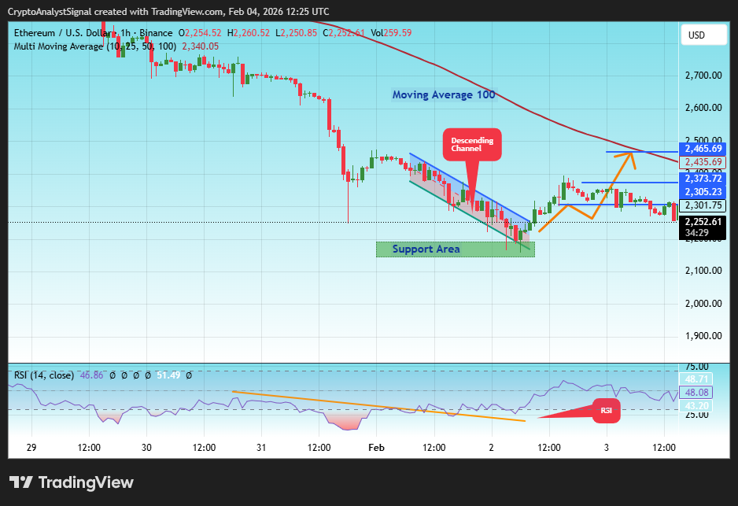Click the 1,900.00 price axis tick
Screen dimensions: 738x506
point(703,336)
